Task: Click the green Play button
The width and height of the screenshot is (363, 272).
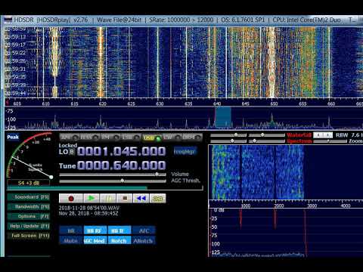Action: pyautogui.click(x=92, y=199)
